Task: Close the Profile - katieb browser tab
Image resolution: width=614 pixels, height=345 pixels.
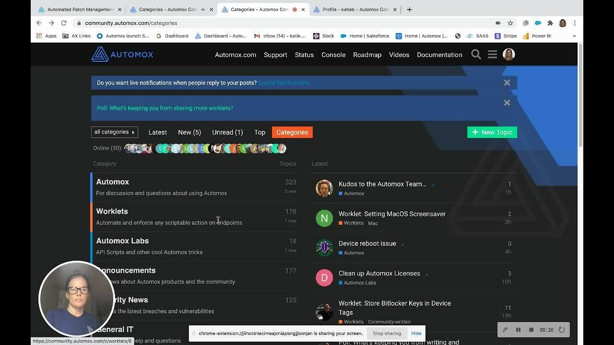Action: [395, 9]
